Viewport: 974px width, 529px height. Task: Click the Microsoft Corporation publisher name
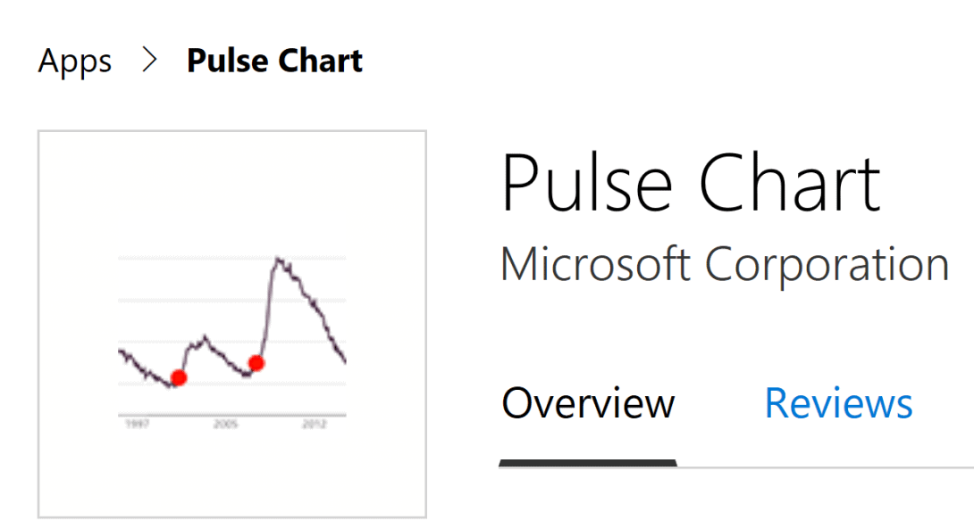click(x=726, y=264)
